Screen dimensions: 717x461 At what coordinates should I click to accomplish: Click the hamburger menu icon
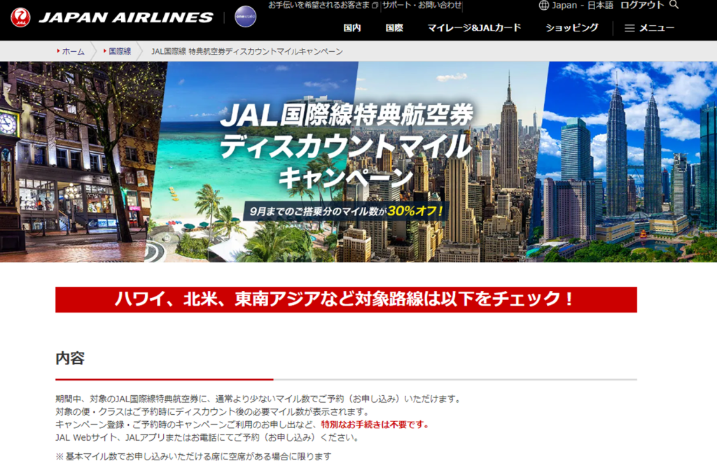click(x=629, y=28)
